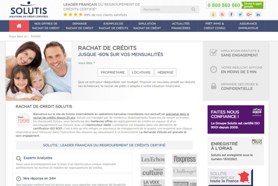The height and width of the screenshot is (186, 278).
Task: Click the magnifier icon next to Experts Analystes
Action: point(18,158)
